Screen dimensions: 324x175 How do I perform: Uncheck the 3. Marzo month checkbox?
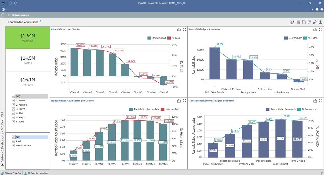(13, 109)
